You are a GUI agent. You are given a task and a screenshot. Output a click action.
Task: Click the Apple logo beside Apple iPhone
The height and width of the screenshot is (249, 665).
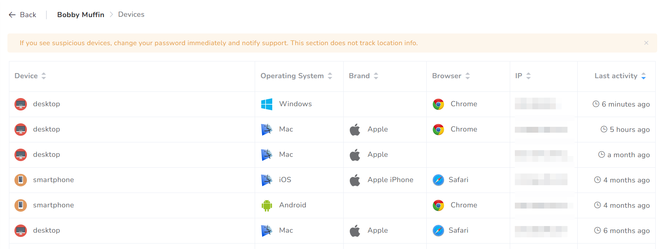tap(355, 180)
